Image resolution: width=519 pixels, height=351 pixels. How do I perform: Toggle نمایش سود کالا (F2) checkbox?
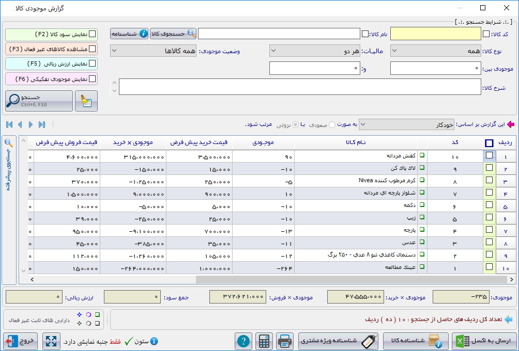[93, 34]
